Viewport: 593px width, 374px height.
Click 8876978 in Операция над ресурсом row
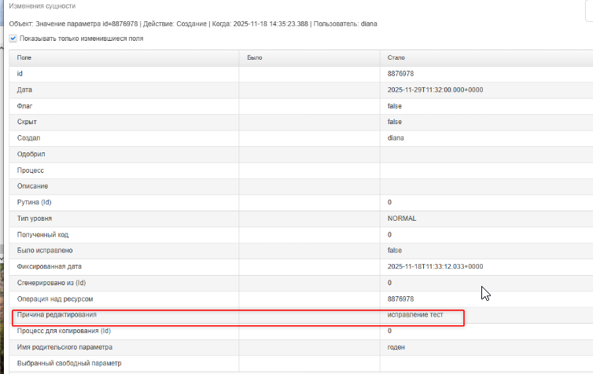(400, 299)
